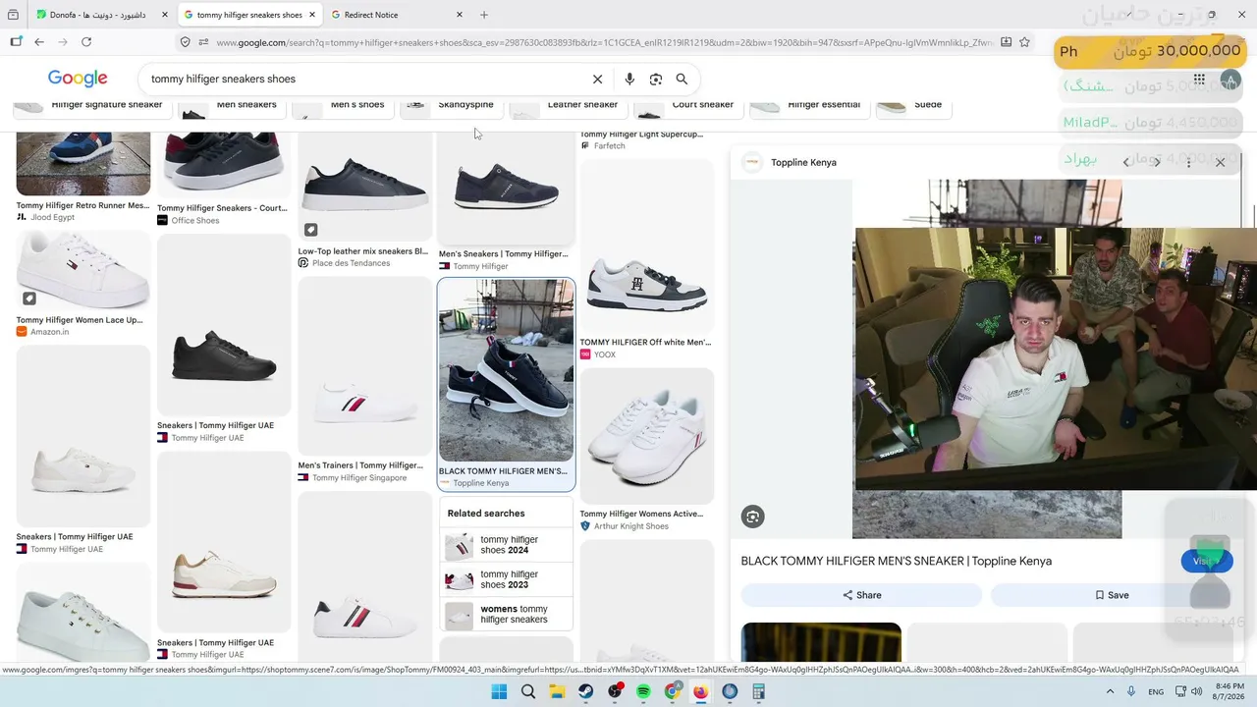The height and width of the screenshot is (707, 1257).
Task: Open the Windows Start menu
Action: (499, 691)
